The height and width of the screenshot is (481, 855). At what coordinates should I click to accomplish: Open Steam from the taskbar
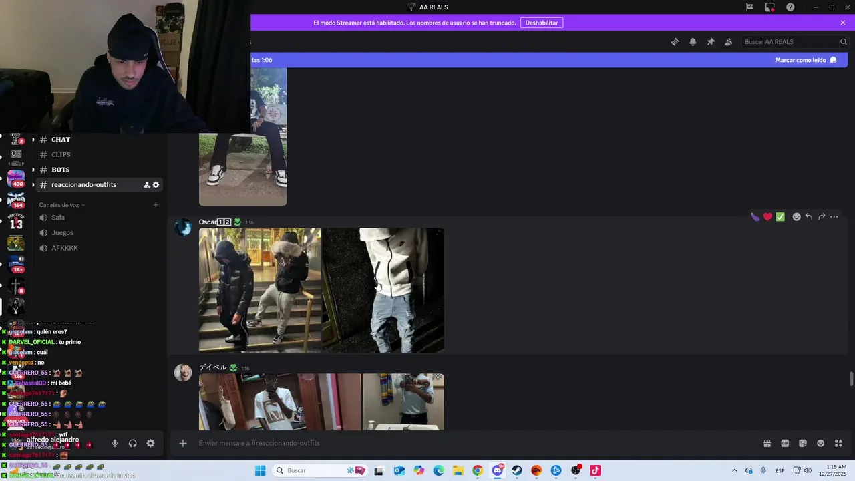coord(517,470)
